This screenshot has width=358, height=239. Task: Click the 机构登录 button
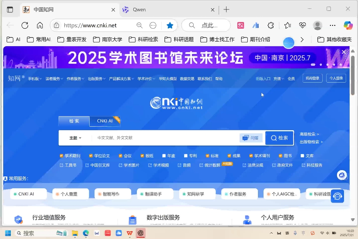pos(313,78)
